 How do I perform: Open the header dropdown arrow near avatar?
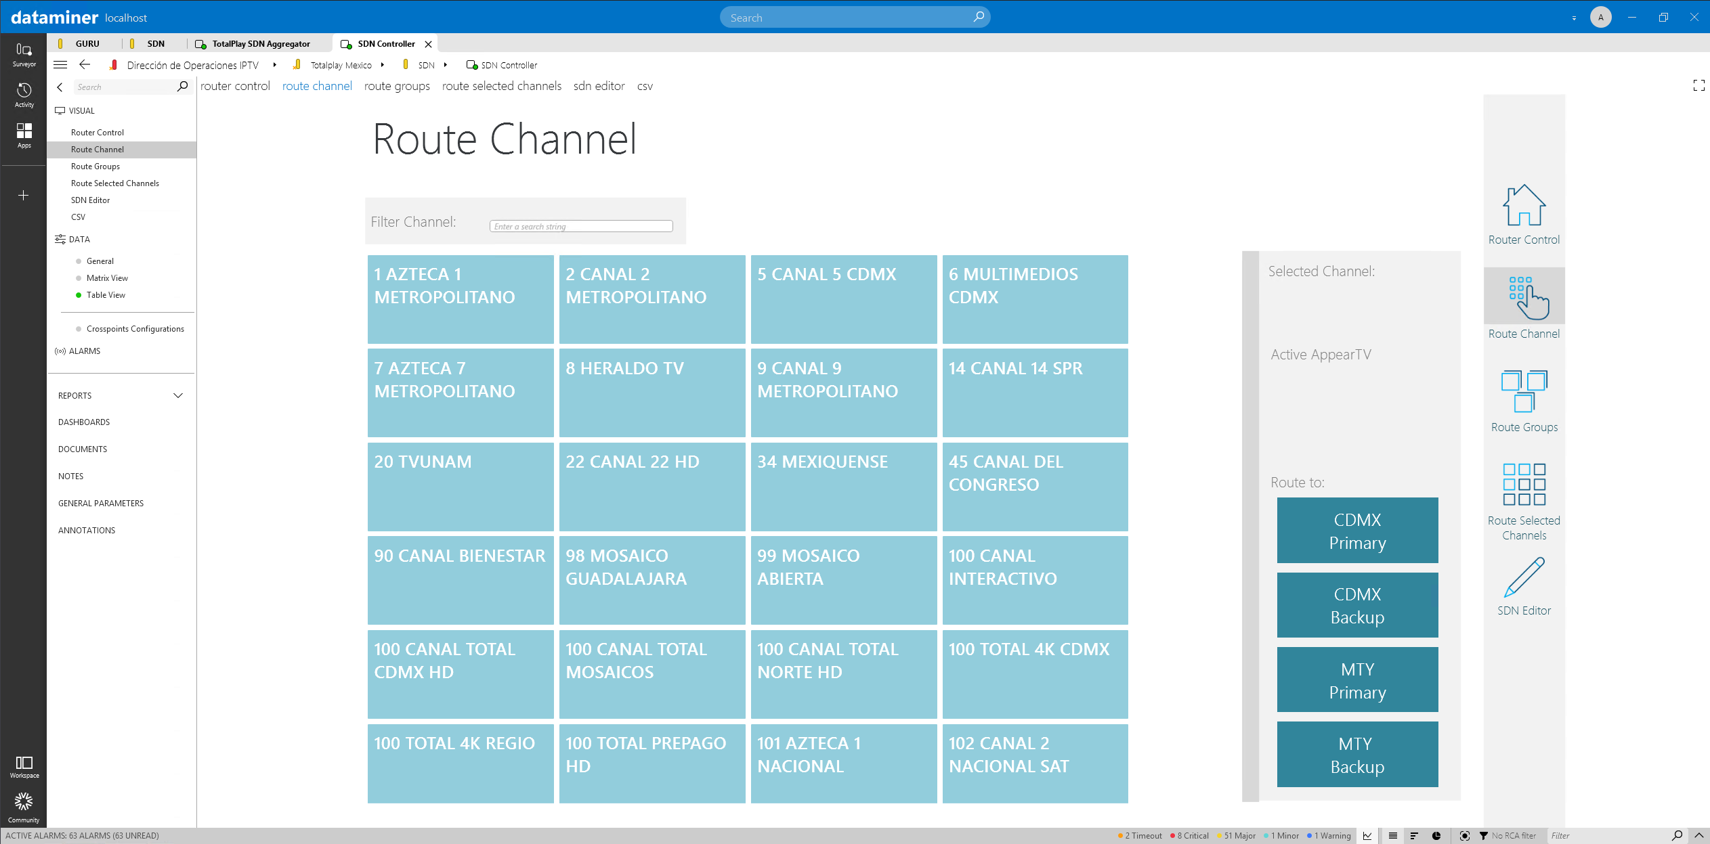point(1574,18)
